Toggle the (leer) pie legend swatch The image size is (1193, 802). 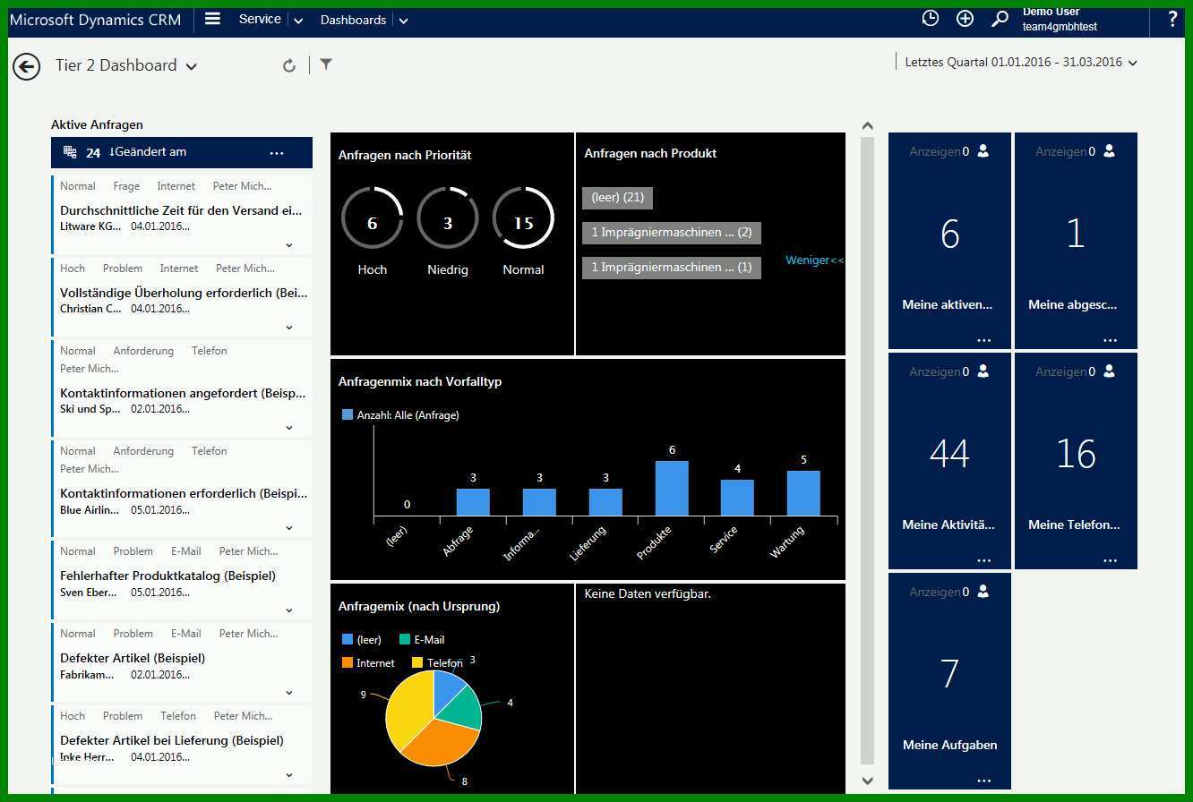(348, 639)
